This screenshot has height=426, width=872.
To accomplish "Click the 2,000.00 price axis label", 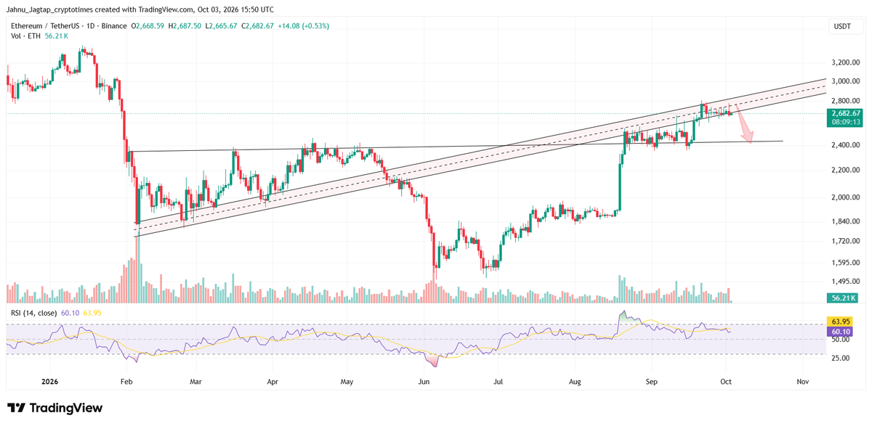I will coord(847,197).
